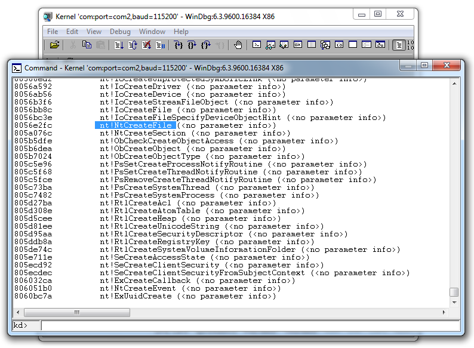
Task: Minimize the main WinDbg window
Action: (x=362, y=14)
